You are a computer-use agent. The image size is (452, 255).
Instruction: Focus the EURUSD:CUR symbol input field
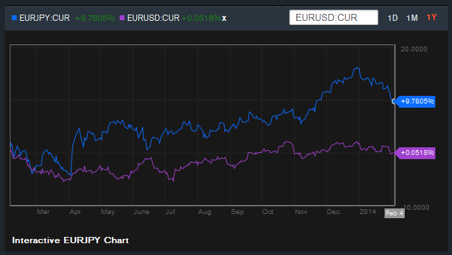point(334,17)
